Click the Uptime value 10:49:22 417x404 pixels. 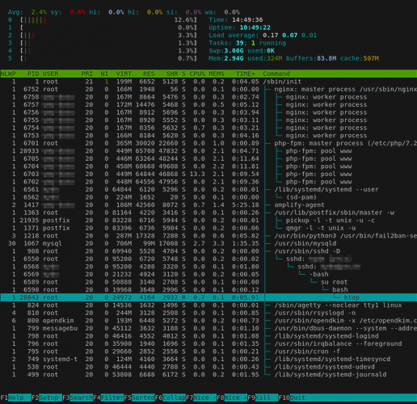(x=255, y=27)
